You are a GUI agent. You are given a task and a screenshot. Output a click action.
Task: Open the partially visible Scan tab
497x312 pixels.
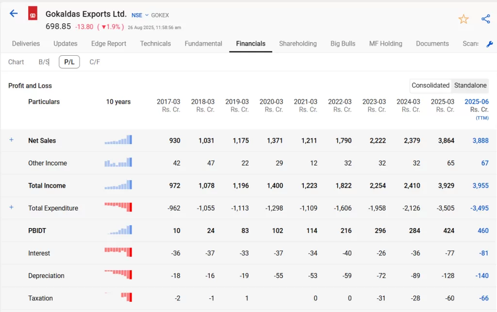click(470, 44)
